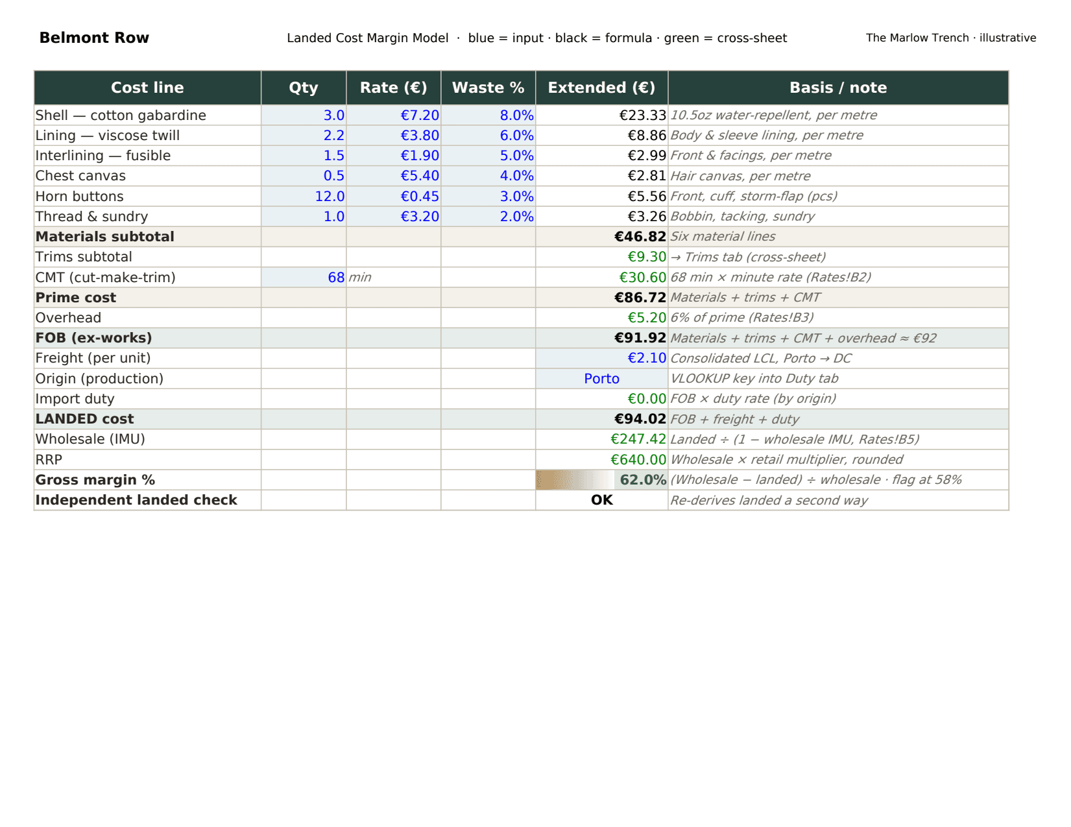1071x827 pixels.
Task: Click the Chest canvas waste 4.0%
Action: [488, 176]
